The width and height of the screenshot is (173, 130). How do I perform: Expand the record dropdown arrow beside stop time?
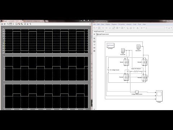click(144, 28)
